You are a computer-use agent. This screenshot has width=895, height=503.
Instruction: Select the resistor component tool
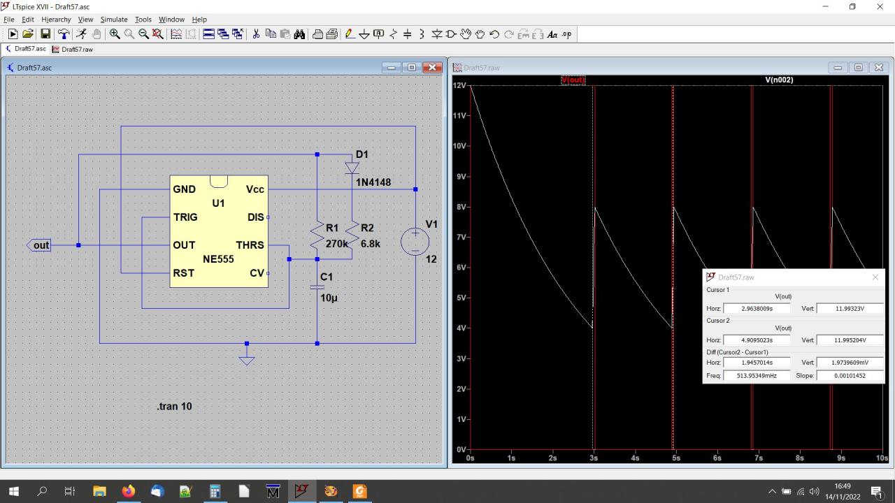coord(393,34)
